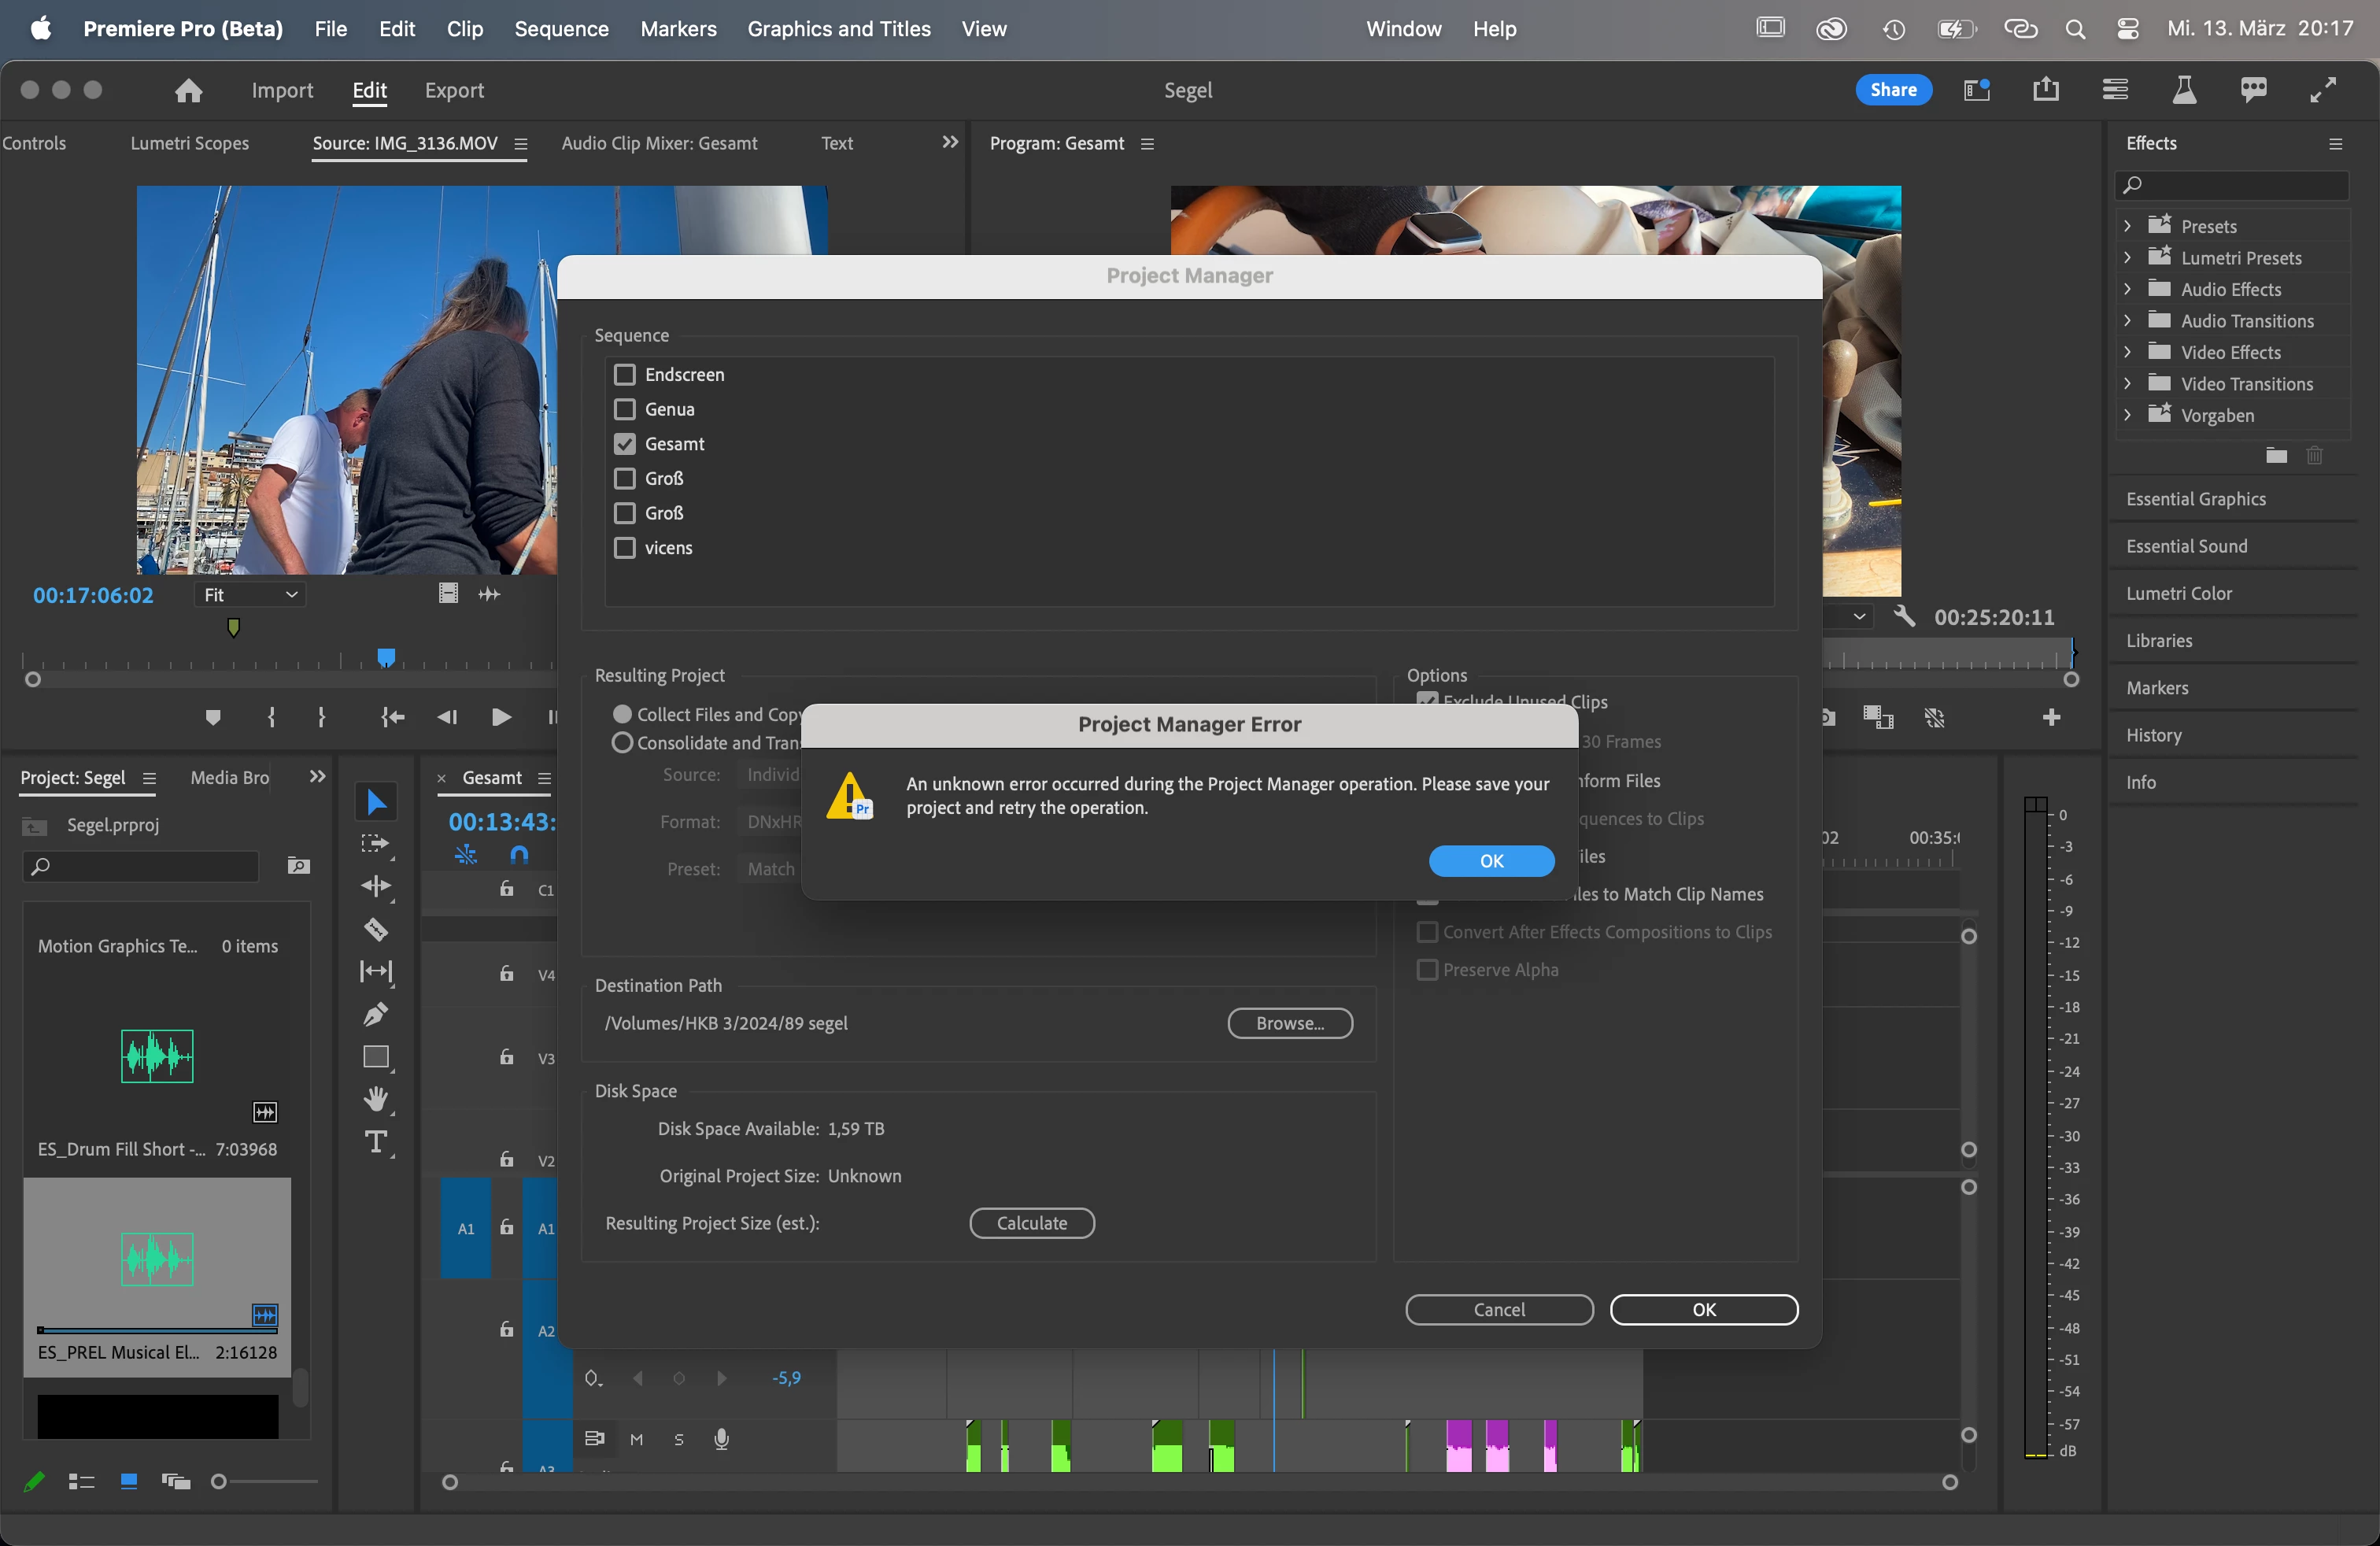The width and height of the screenshot is (2380, 1546).
Task: Expand the Lumetri Presets folder
Action: 2127,258
